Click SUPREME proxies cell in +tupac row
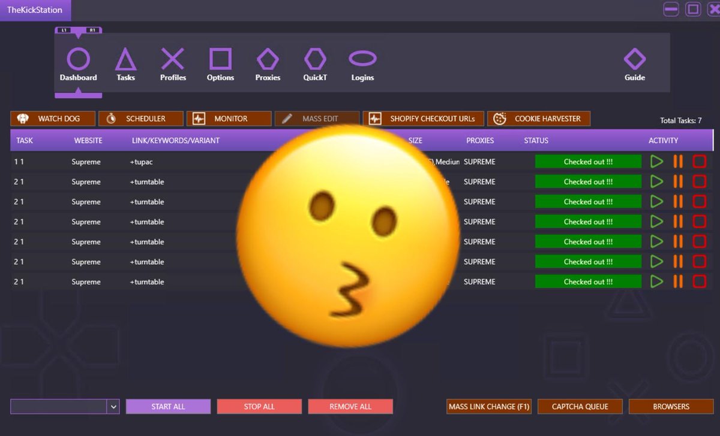The height and width of the screenshot is (436, 720). (x=479, y=162)
